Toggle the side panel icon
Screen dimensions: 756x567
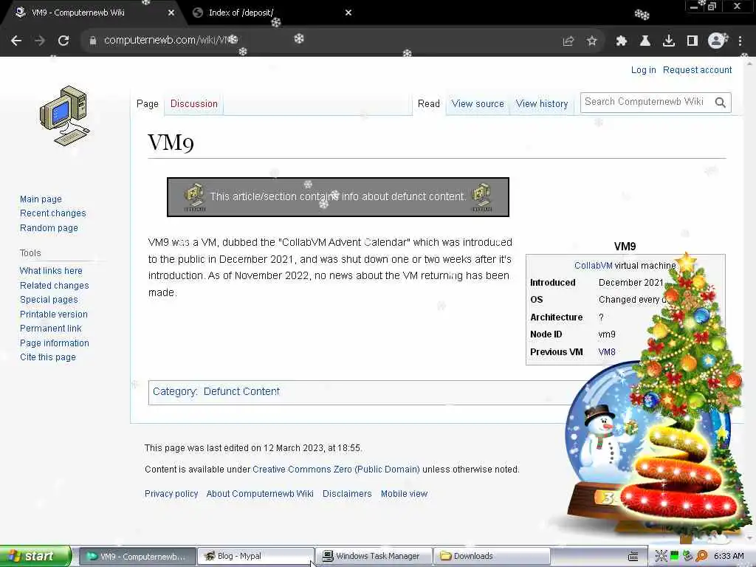[x=693, y=41]
